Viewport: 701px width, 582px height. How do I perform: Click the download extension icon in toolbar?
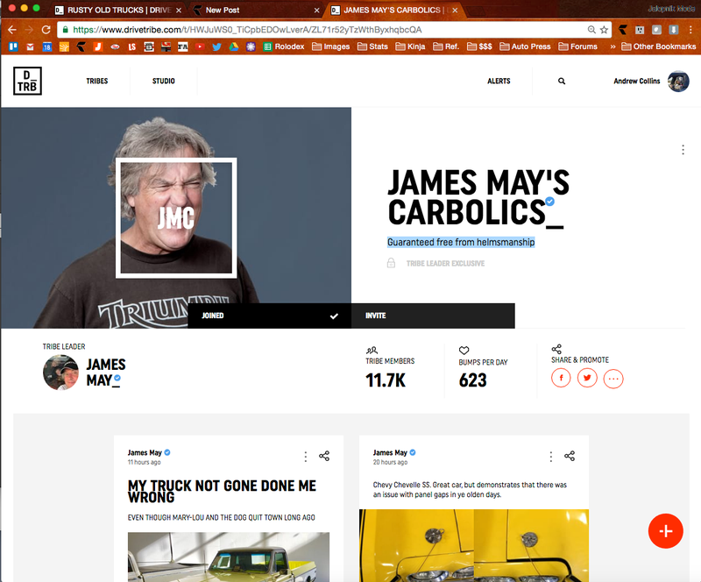coord(673,30)
